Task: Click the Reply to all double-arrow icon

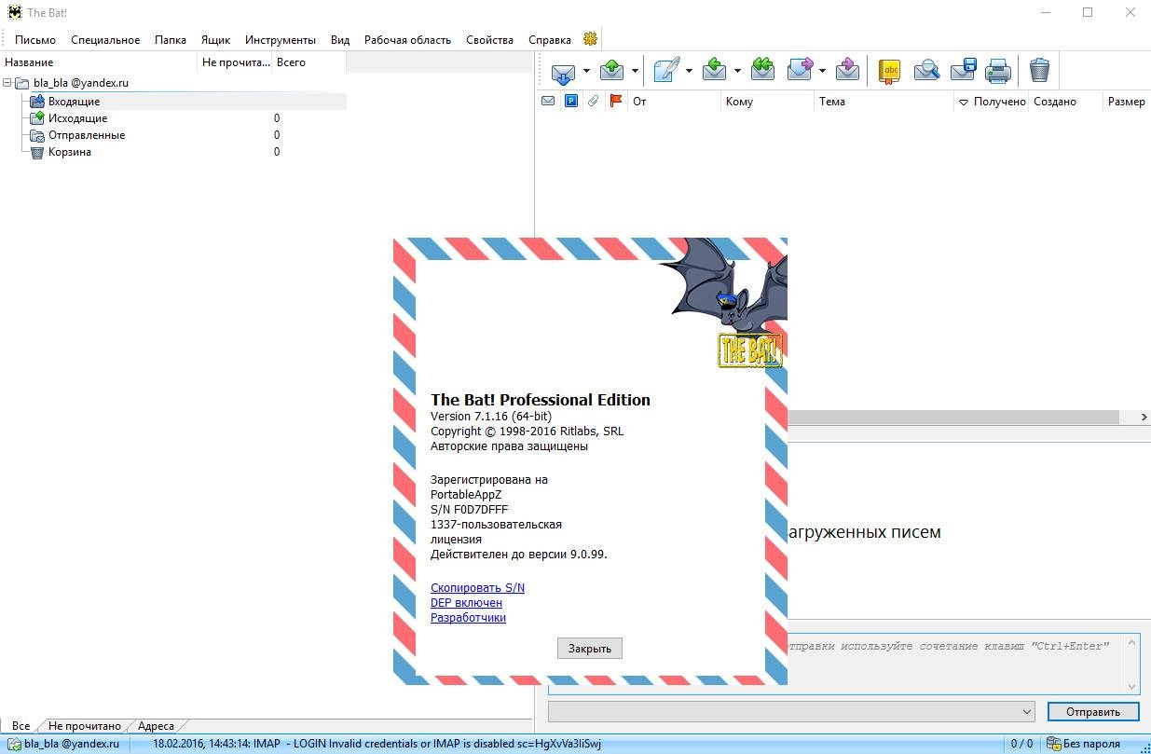Action: point(762,71)
